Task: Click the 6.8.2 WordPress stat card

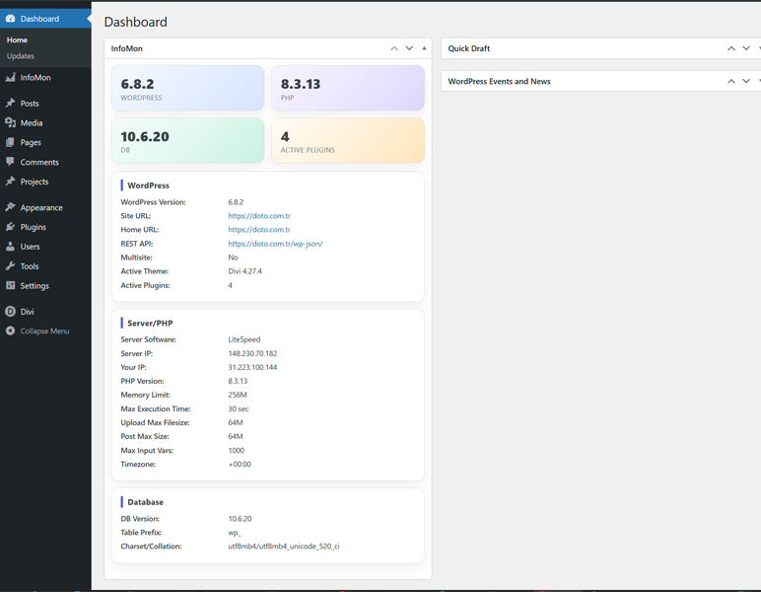Action: coord(188,88)
